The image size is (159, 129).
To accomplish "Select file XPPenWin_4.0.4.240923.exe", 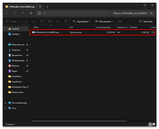I will 47,32.
